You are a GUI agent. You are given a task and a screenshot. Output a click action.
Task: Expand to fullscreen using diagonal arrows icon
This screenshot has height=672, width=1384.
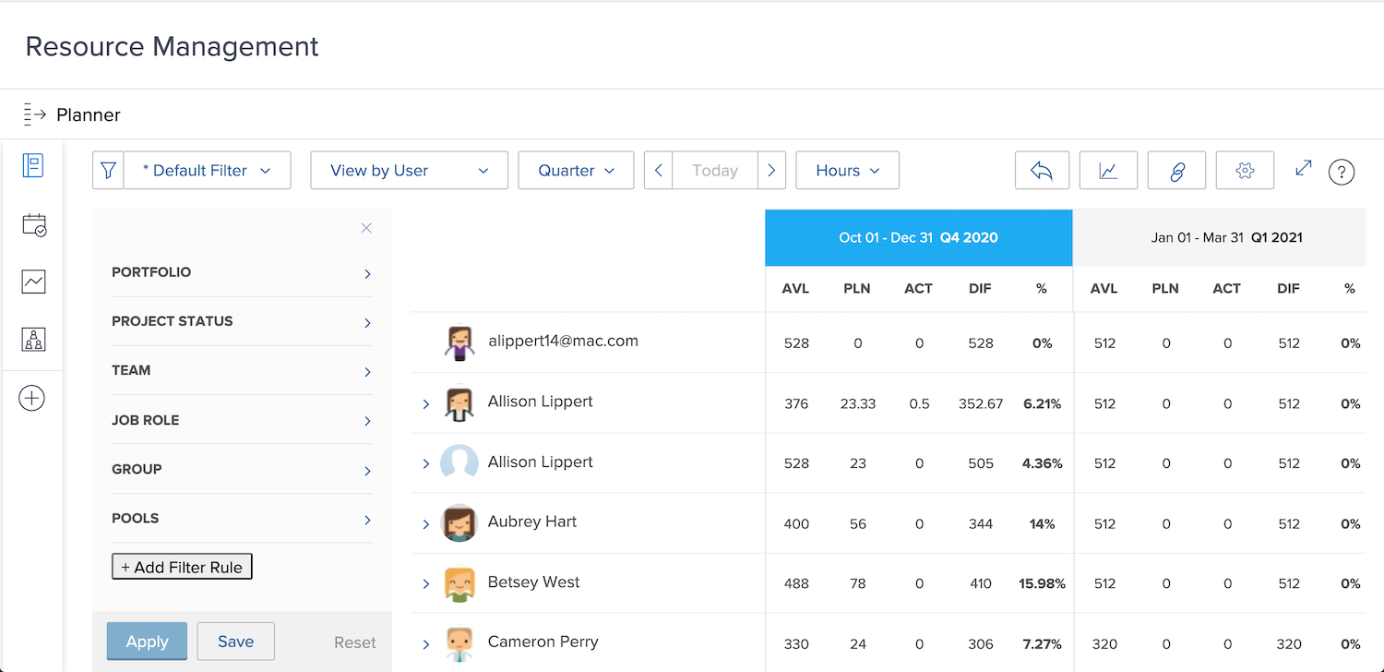1303,170
